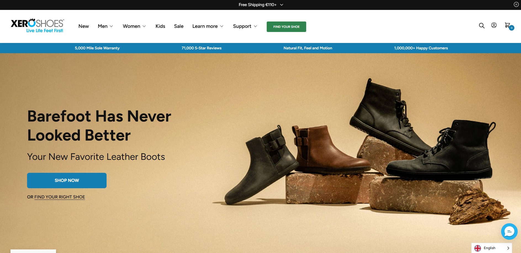Open the shopping cart icon
Screen dimensions: 521x253
(507, 25)
